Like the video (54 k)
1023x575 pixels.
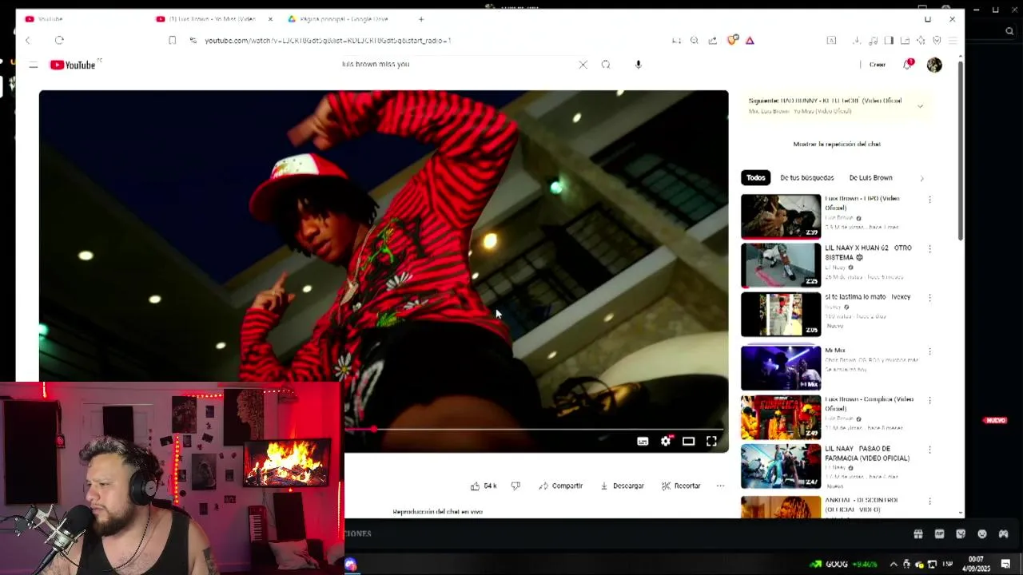(484, 486)
